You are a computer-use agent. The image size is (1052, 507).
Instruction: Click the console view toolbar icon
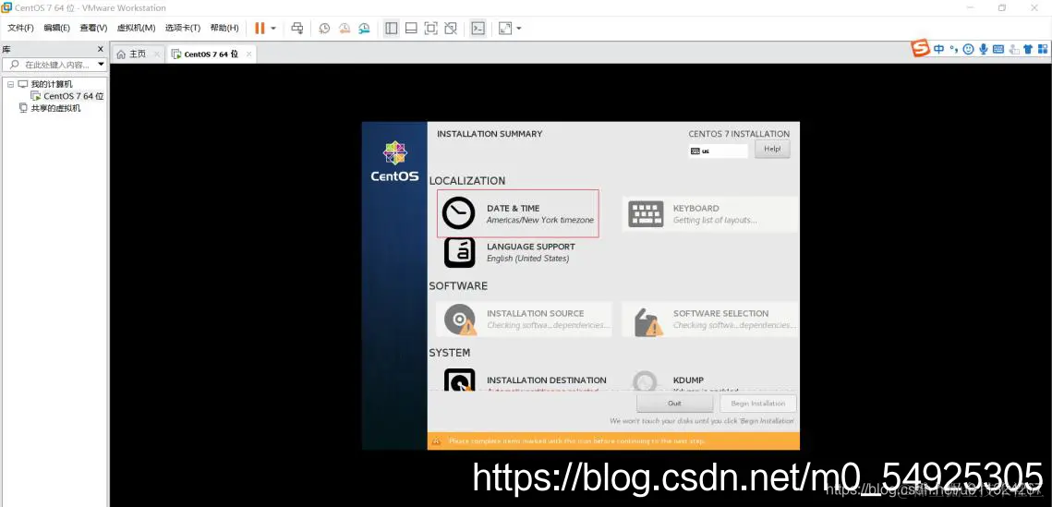(x=478, y=28)
